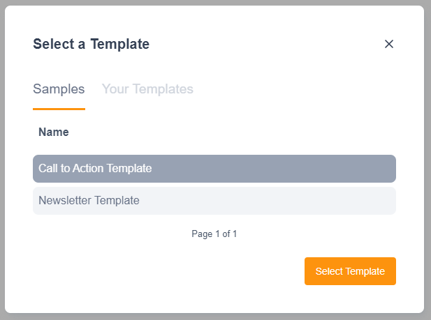This screenshot has height=320, width=431.
Task: Click the Page 1 of 1 indicator
Action: (x=214, y=234)
